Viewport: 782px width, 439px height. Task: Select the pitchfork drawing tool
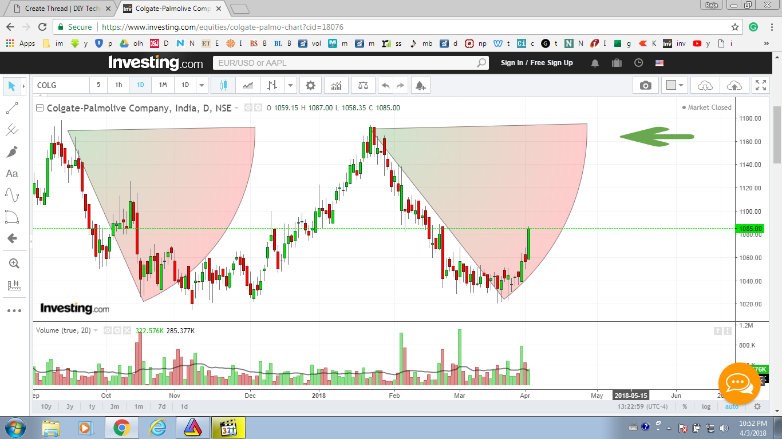click(x=11, y=130)
